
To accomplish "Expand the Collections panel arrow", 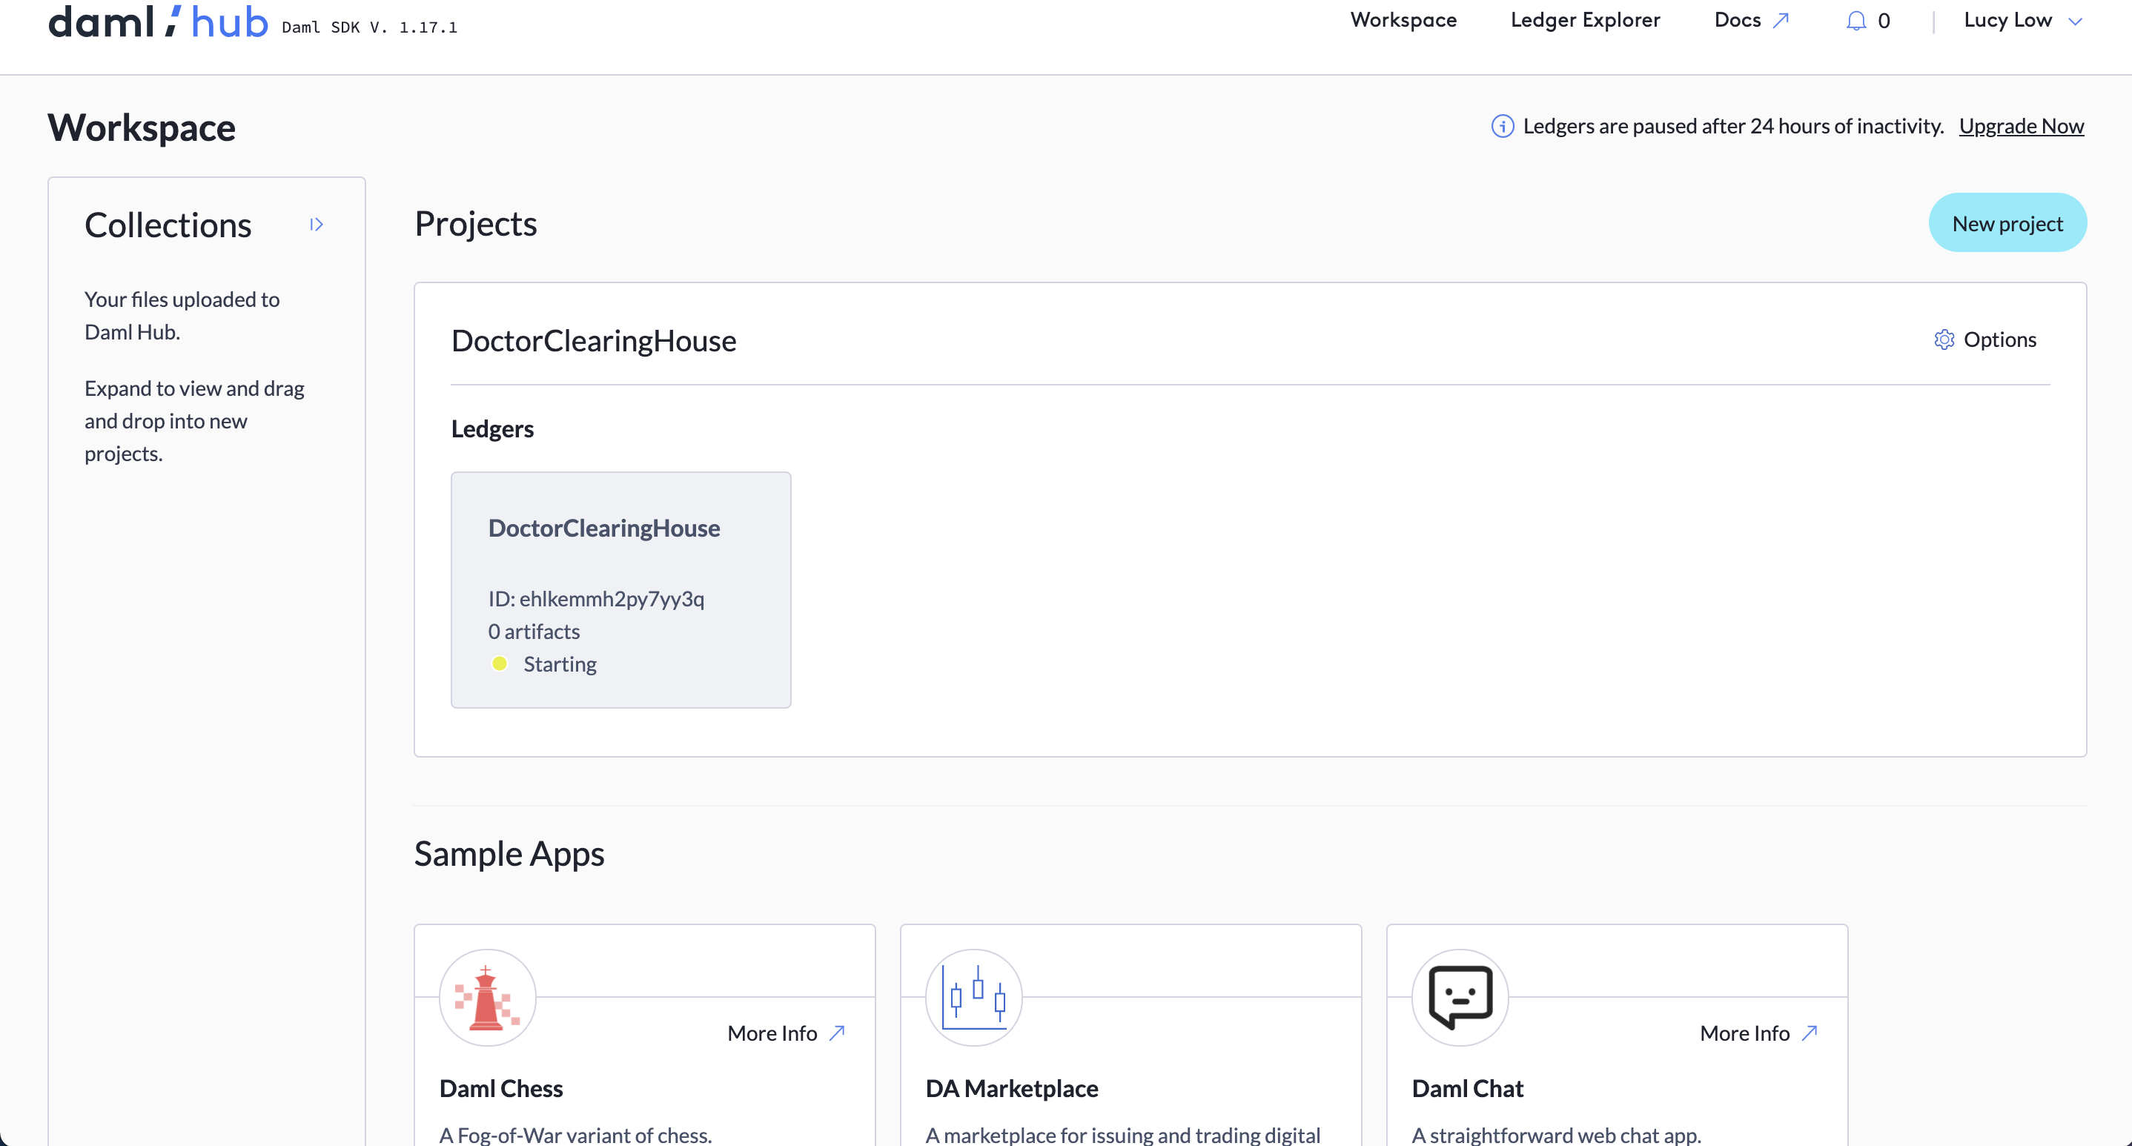I will pos(316,225).
